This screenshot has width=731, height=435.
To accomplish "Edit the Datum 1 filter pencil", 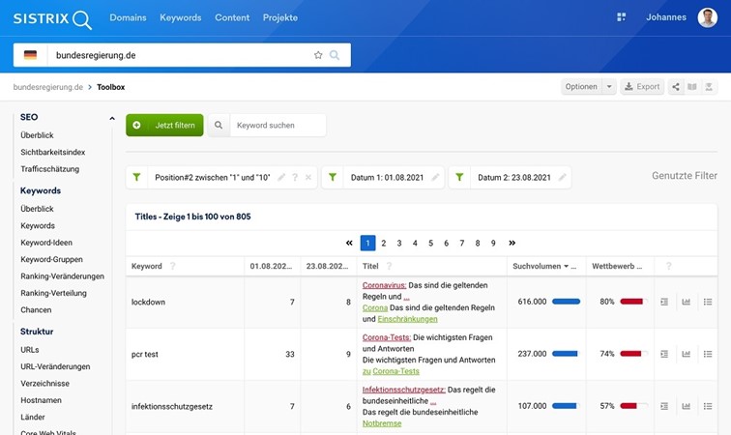I will (435, 177).
